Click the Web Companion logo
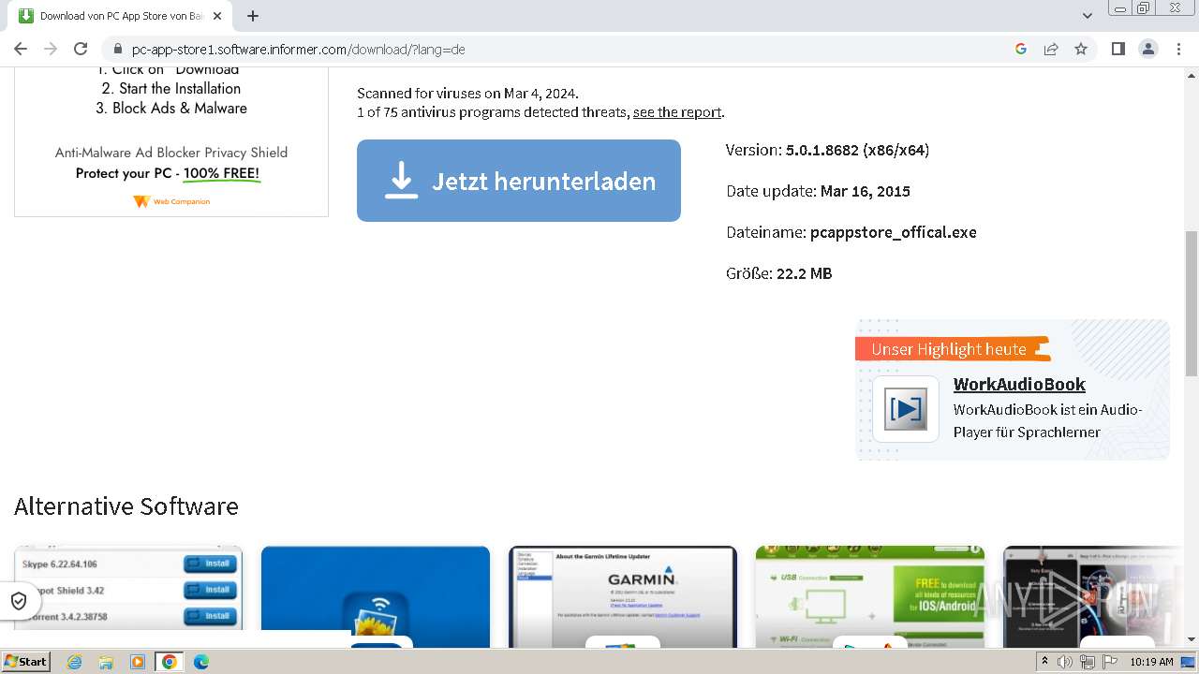Screen dimensions: 1199x674 click(171, 201)
